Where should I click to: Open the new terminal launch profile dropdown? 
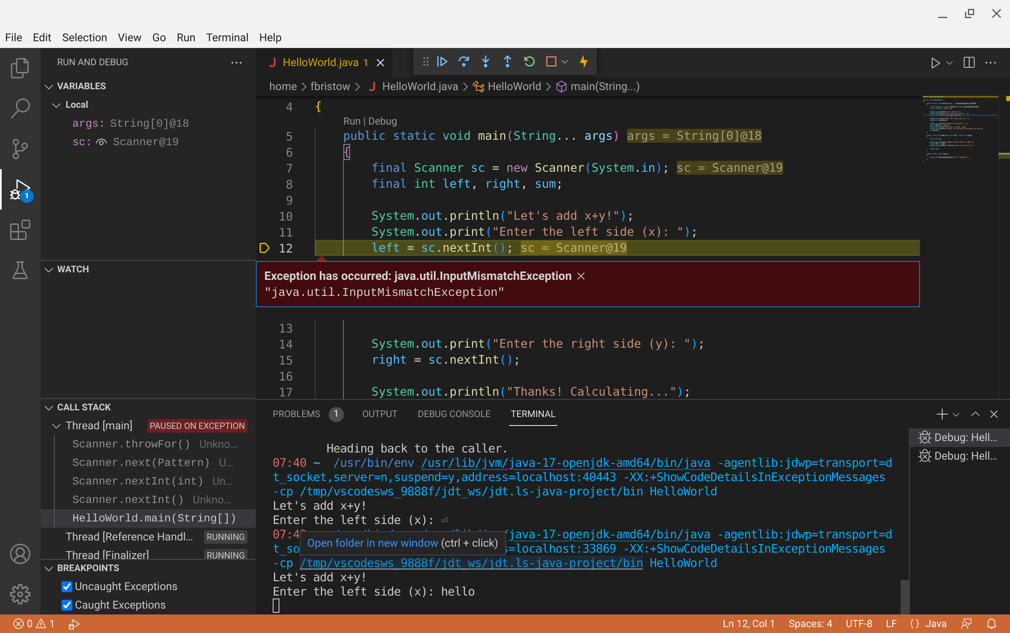coord(956,414)
